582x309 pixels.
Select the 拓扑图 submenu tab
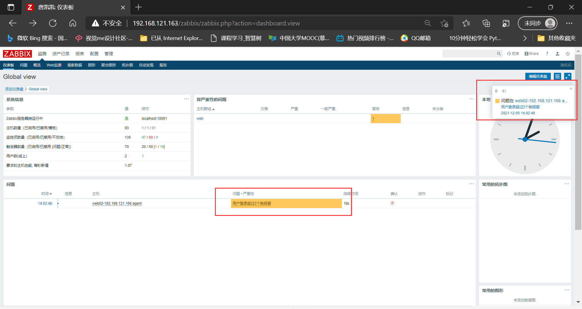tap(128, 65)
